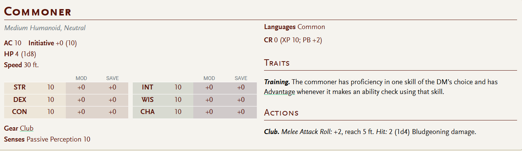Image resolution: width=522 pixels, height=151 pixels.
Task: Click the STR ability label
Action: pos(20,88)
